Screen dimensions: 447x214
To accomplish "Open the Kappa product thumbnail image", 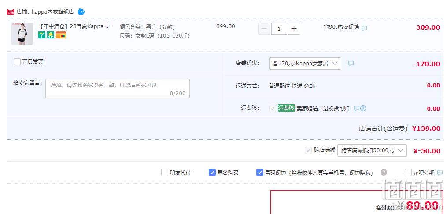I will [22, 34].
